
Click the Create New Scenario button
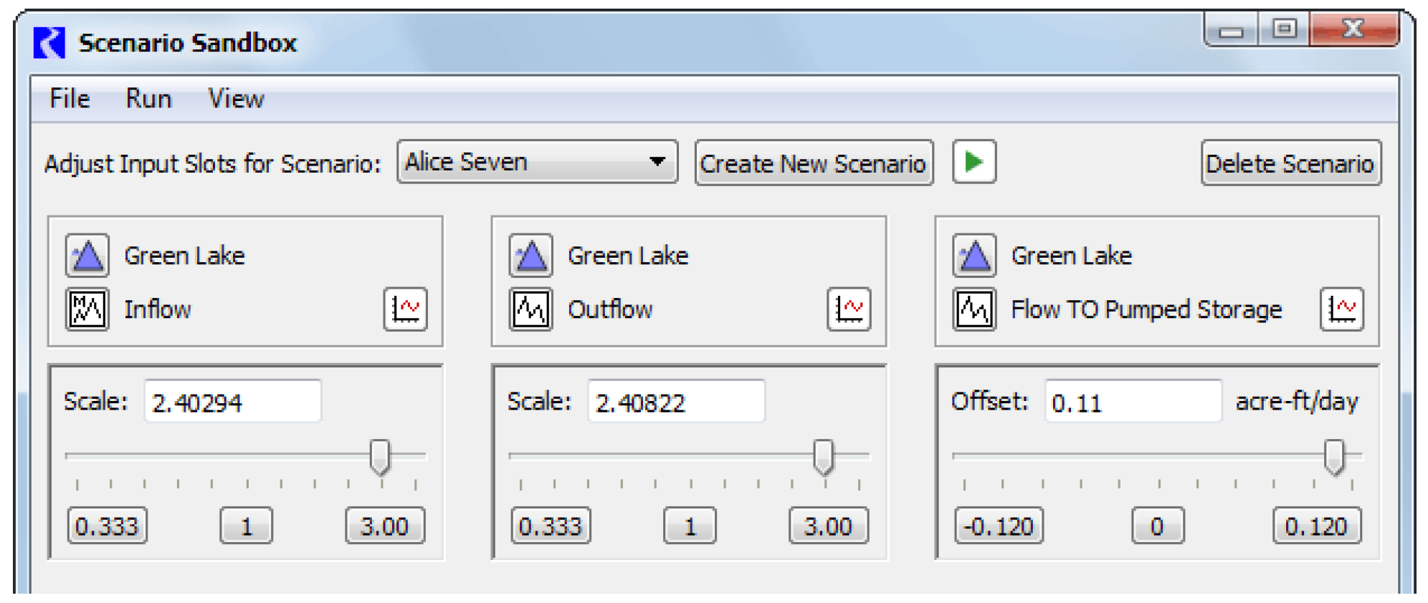click(813, 163)
